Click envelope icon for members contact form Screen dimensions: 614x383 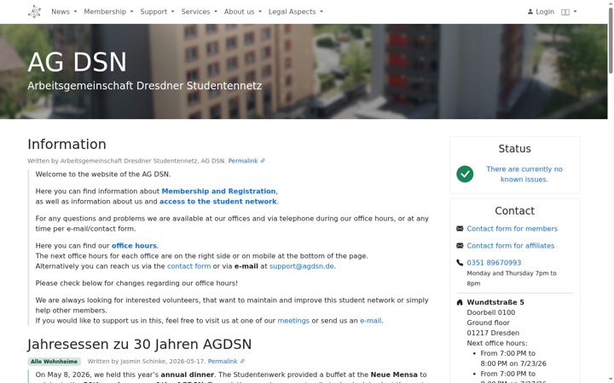460,229
